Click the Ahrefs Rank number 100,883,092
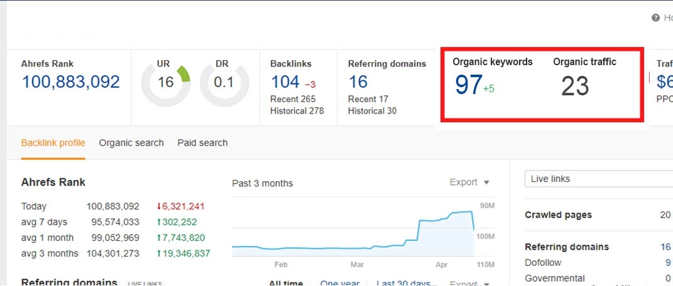The width and height of the screenshot is (673, 286). 71,82
